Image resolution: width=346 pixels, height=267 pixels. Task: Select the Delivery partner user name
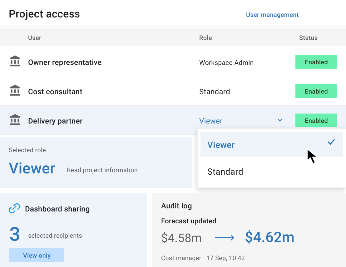[x=55, y=121]
